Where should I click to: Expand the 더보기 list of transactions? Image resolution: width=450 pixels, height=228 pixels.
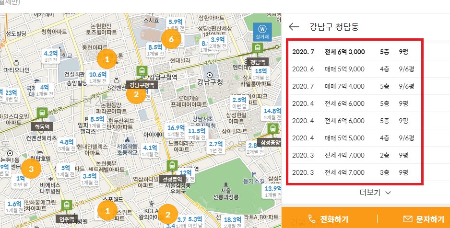pyautogui.click(x=375, y=192)
